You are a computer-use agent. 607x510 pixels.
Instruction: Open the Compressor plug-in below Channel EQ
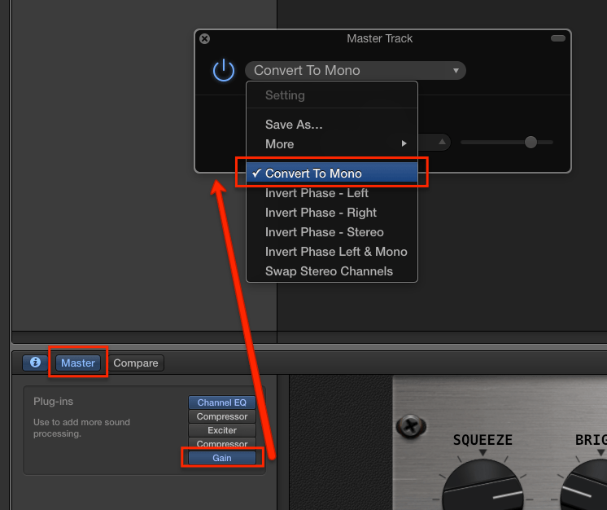tap(222, 416)
